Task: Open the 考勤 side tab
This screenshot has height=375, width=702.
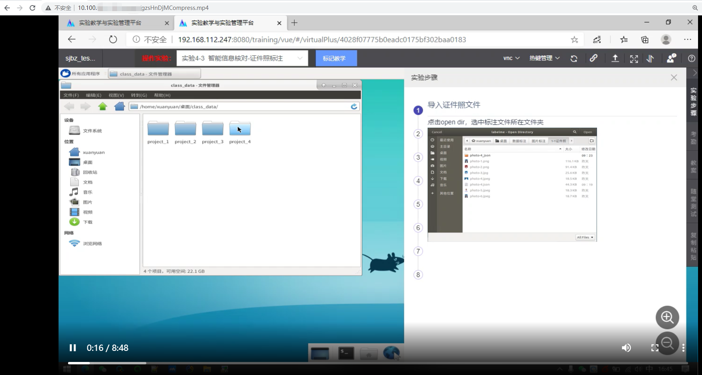Action: coord(693,138)
